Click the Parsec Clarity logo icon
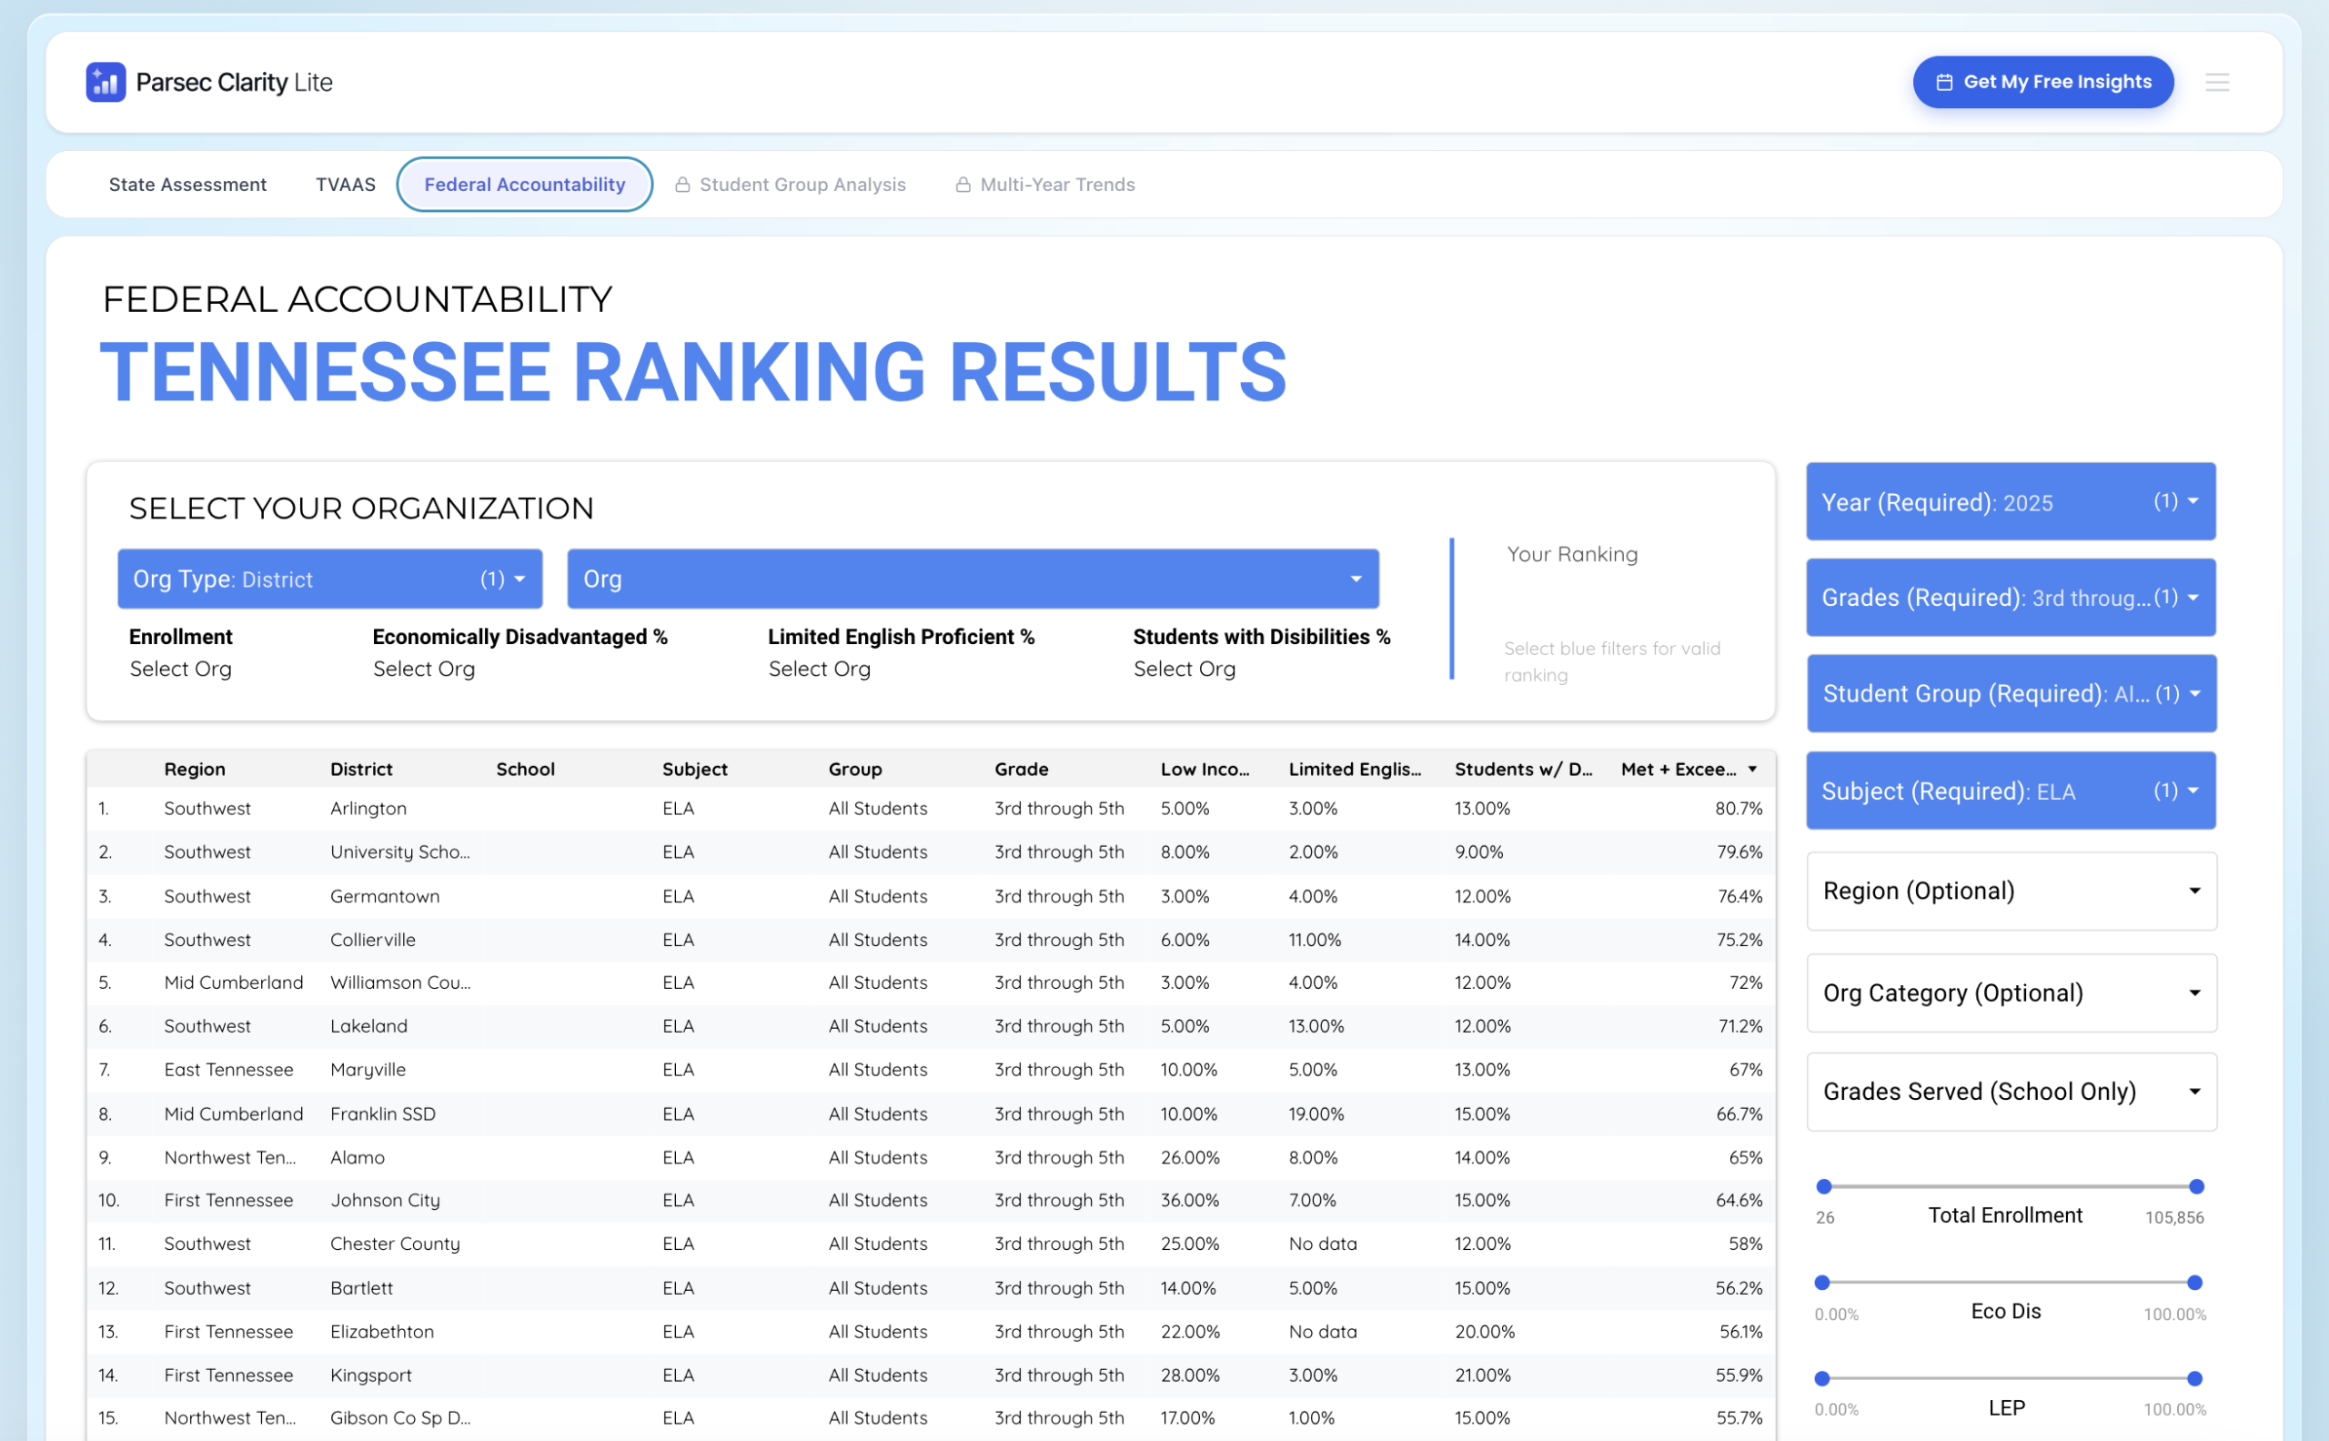2329x1441 pixels. pyautogui.click(x=106, y=82)
